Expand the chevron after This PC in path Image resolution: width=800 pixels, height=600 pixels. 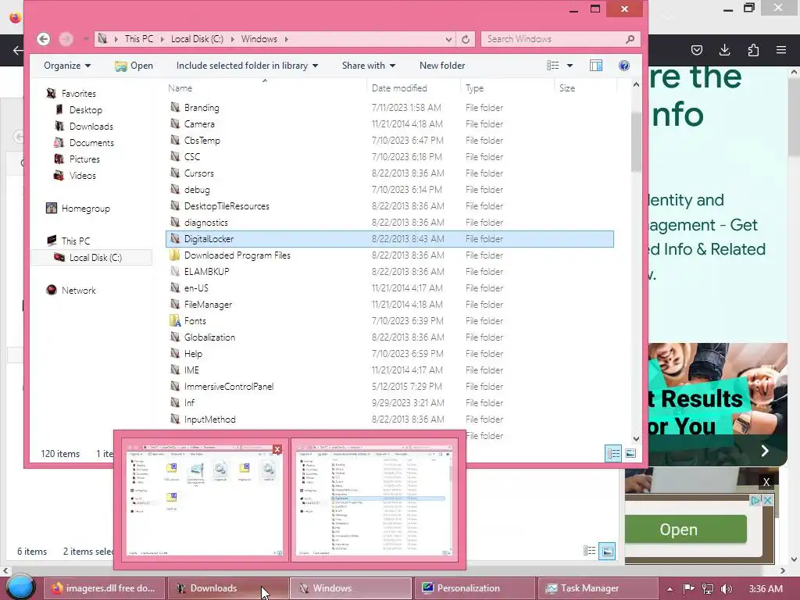pos(162,39)
